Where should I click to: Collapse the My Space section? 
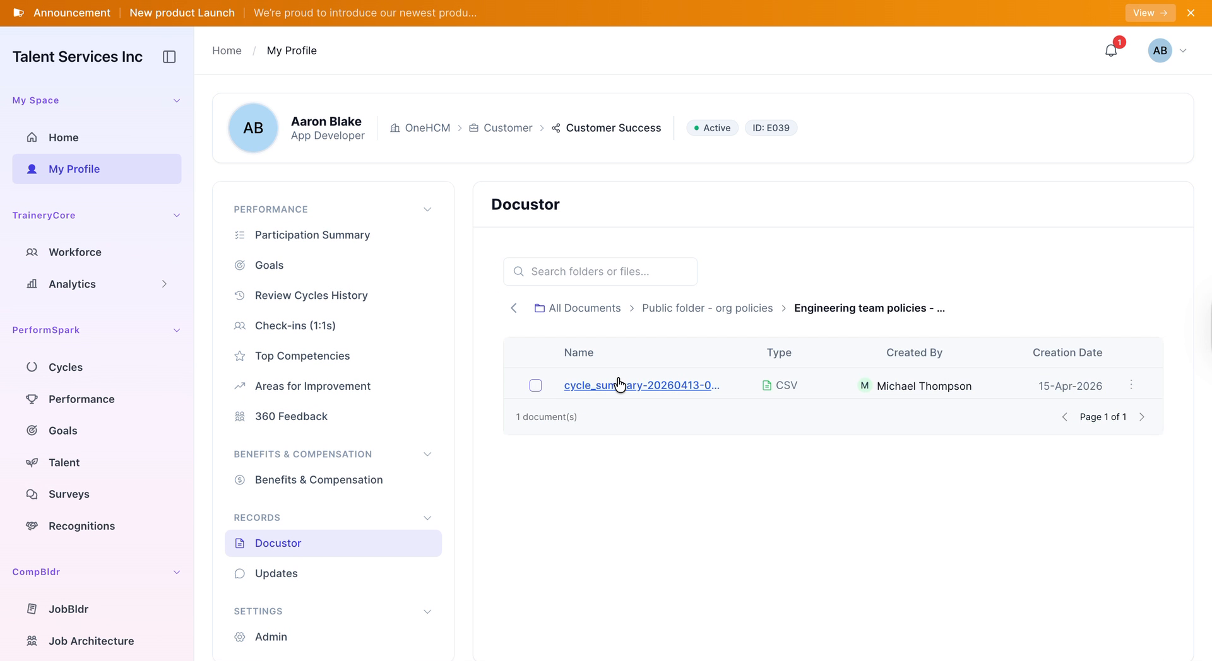point(177,100)
